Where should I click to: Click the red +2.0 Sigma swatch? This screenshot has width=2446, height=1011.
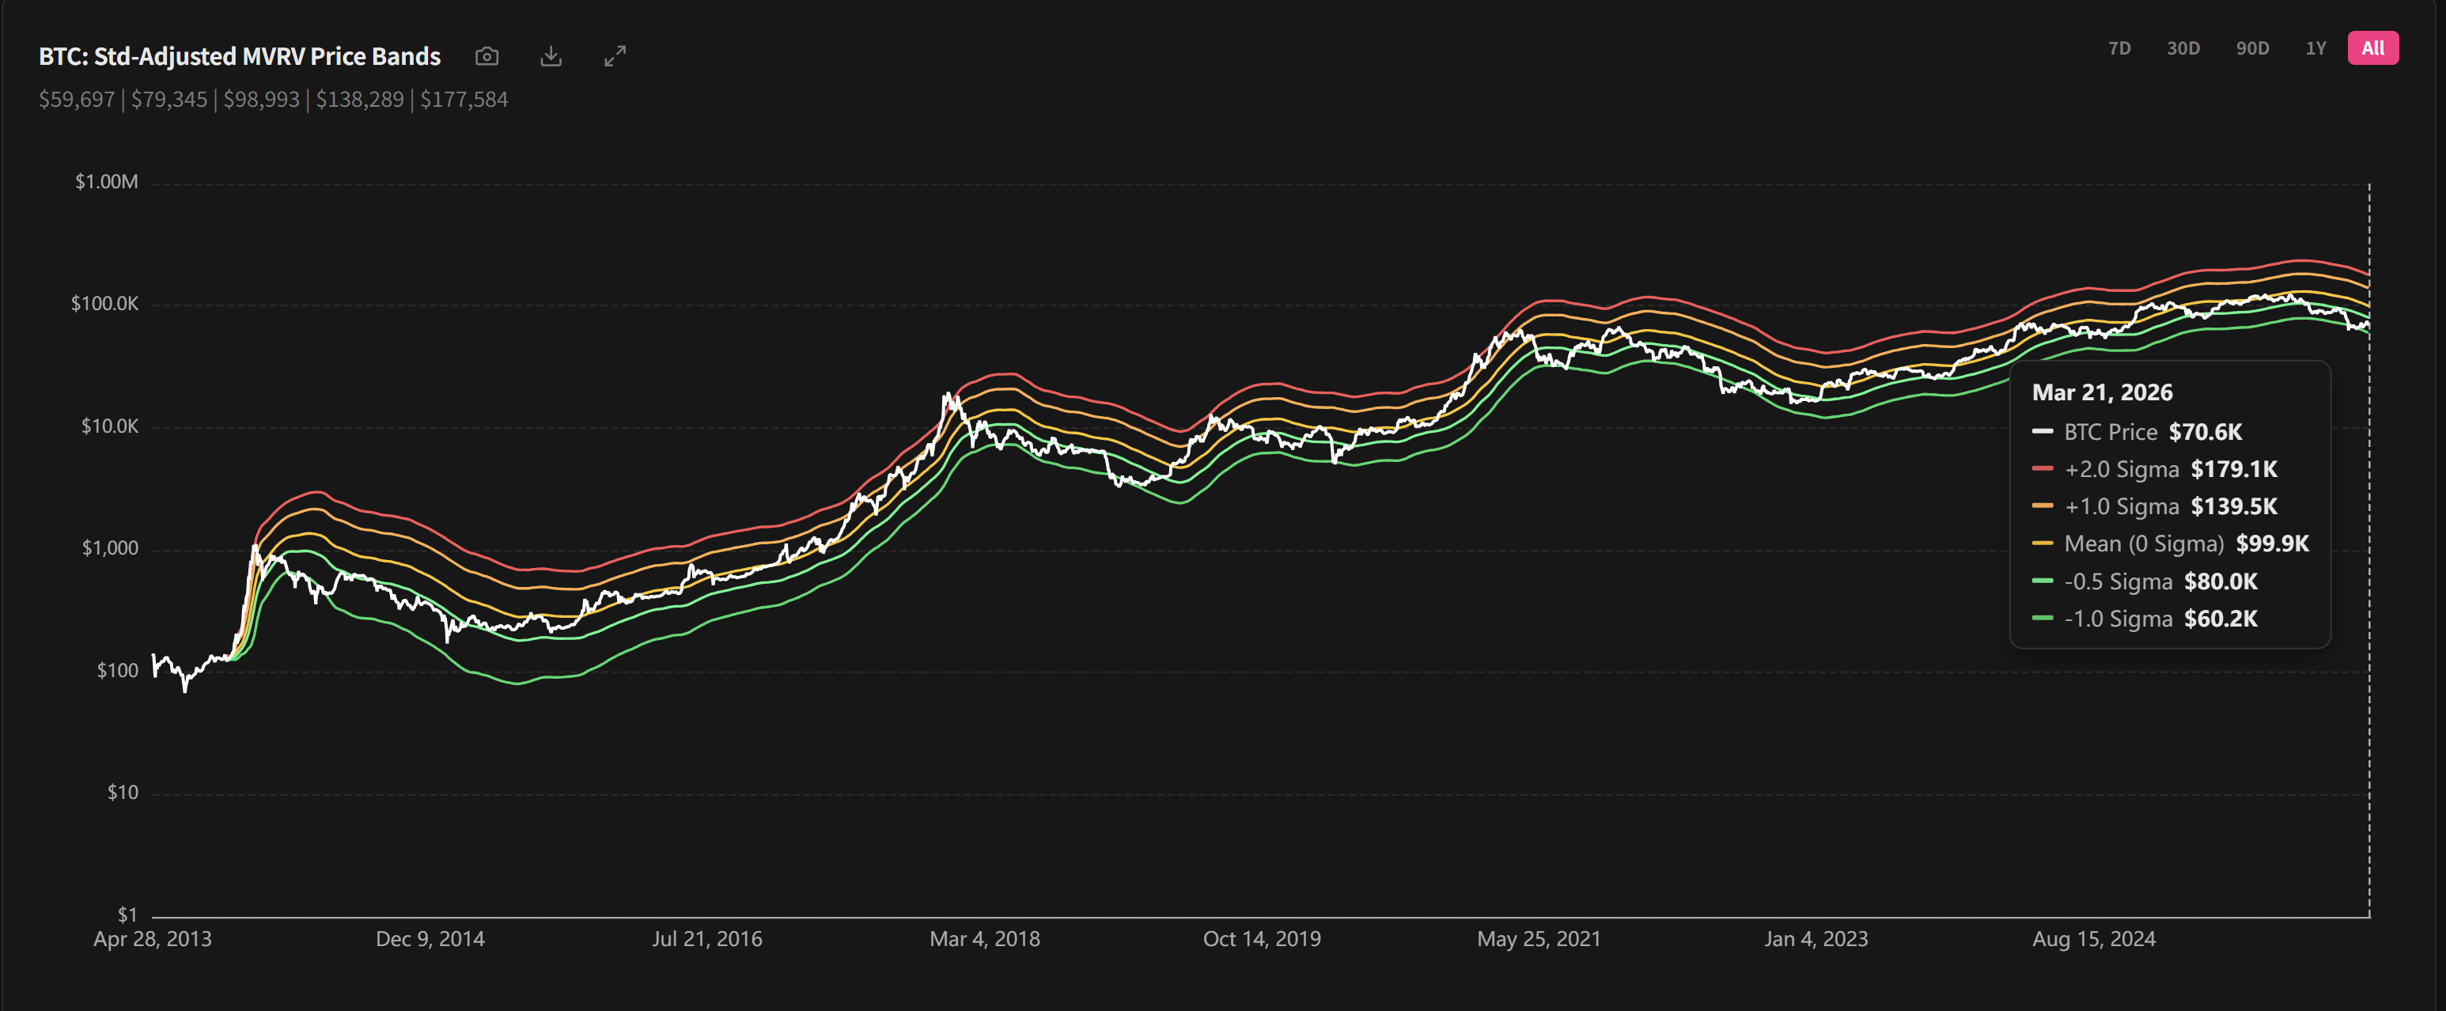(x=2042, y=469)
